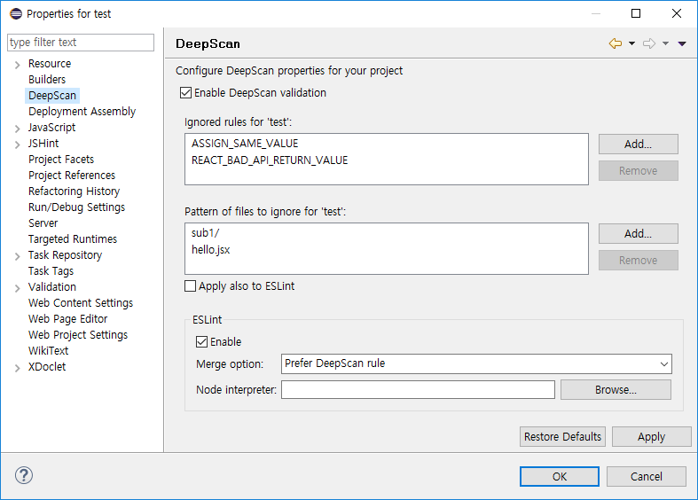Select sub1/ pattern in list
This screenshot has height=500, width=698.
click(x=205, y=233)
